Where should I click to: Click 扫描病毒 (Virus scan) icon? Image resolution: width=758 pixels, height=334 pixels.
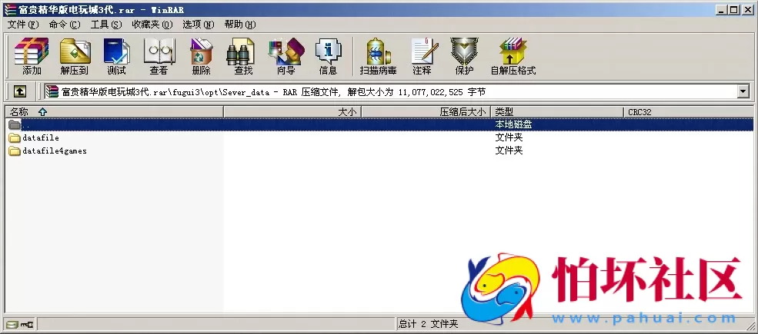[x=378, y=57]
